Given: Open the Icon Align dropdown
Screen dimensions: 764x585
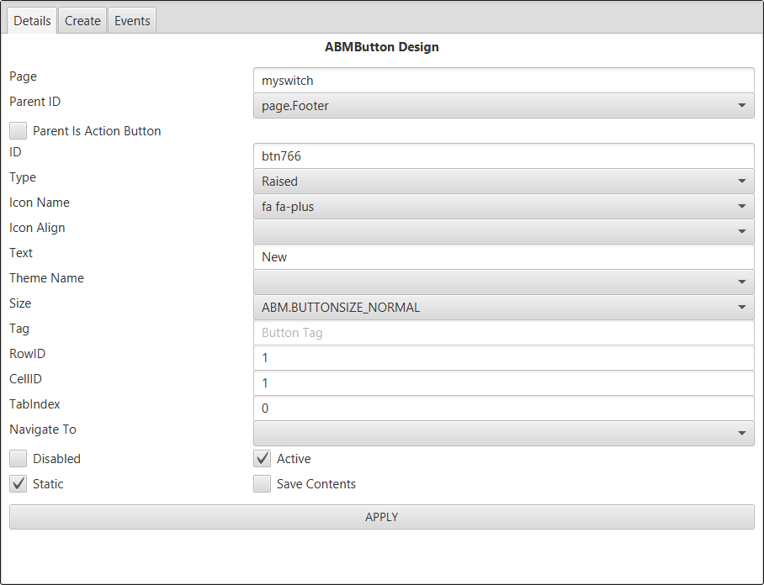Looking at the screenshot, I should 503,232.
